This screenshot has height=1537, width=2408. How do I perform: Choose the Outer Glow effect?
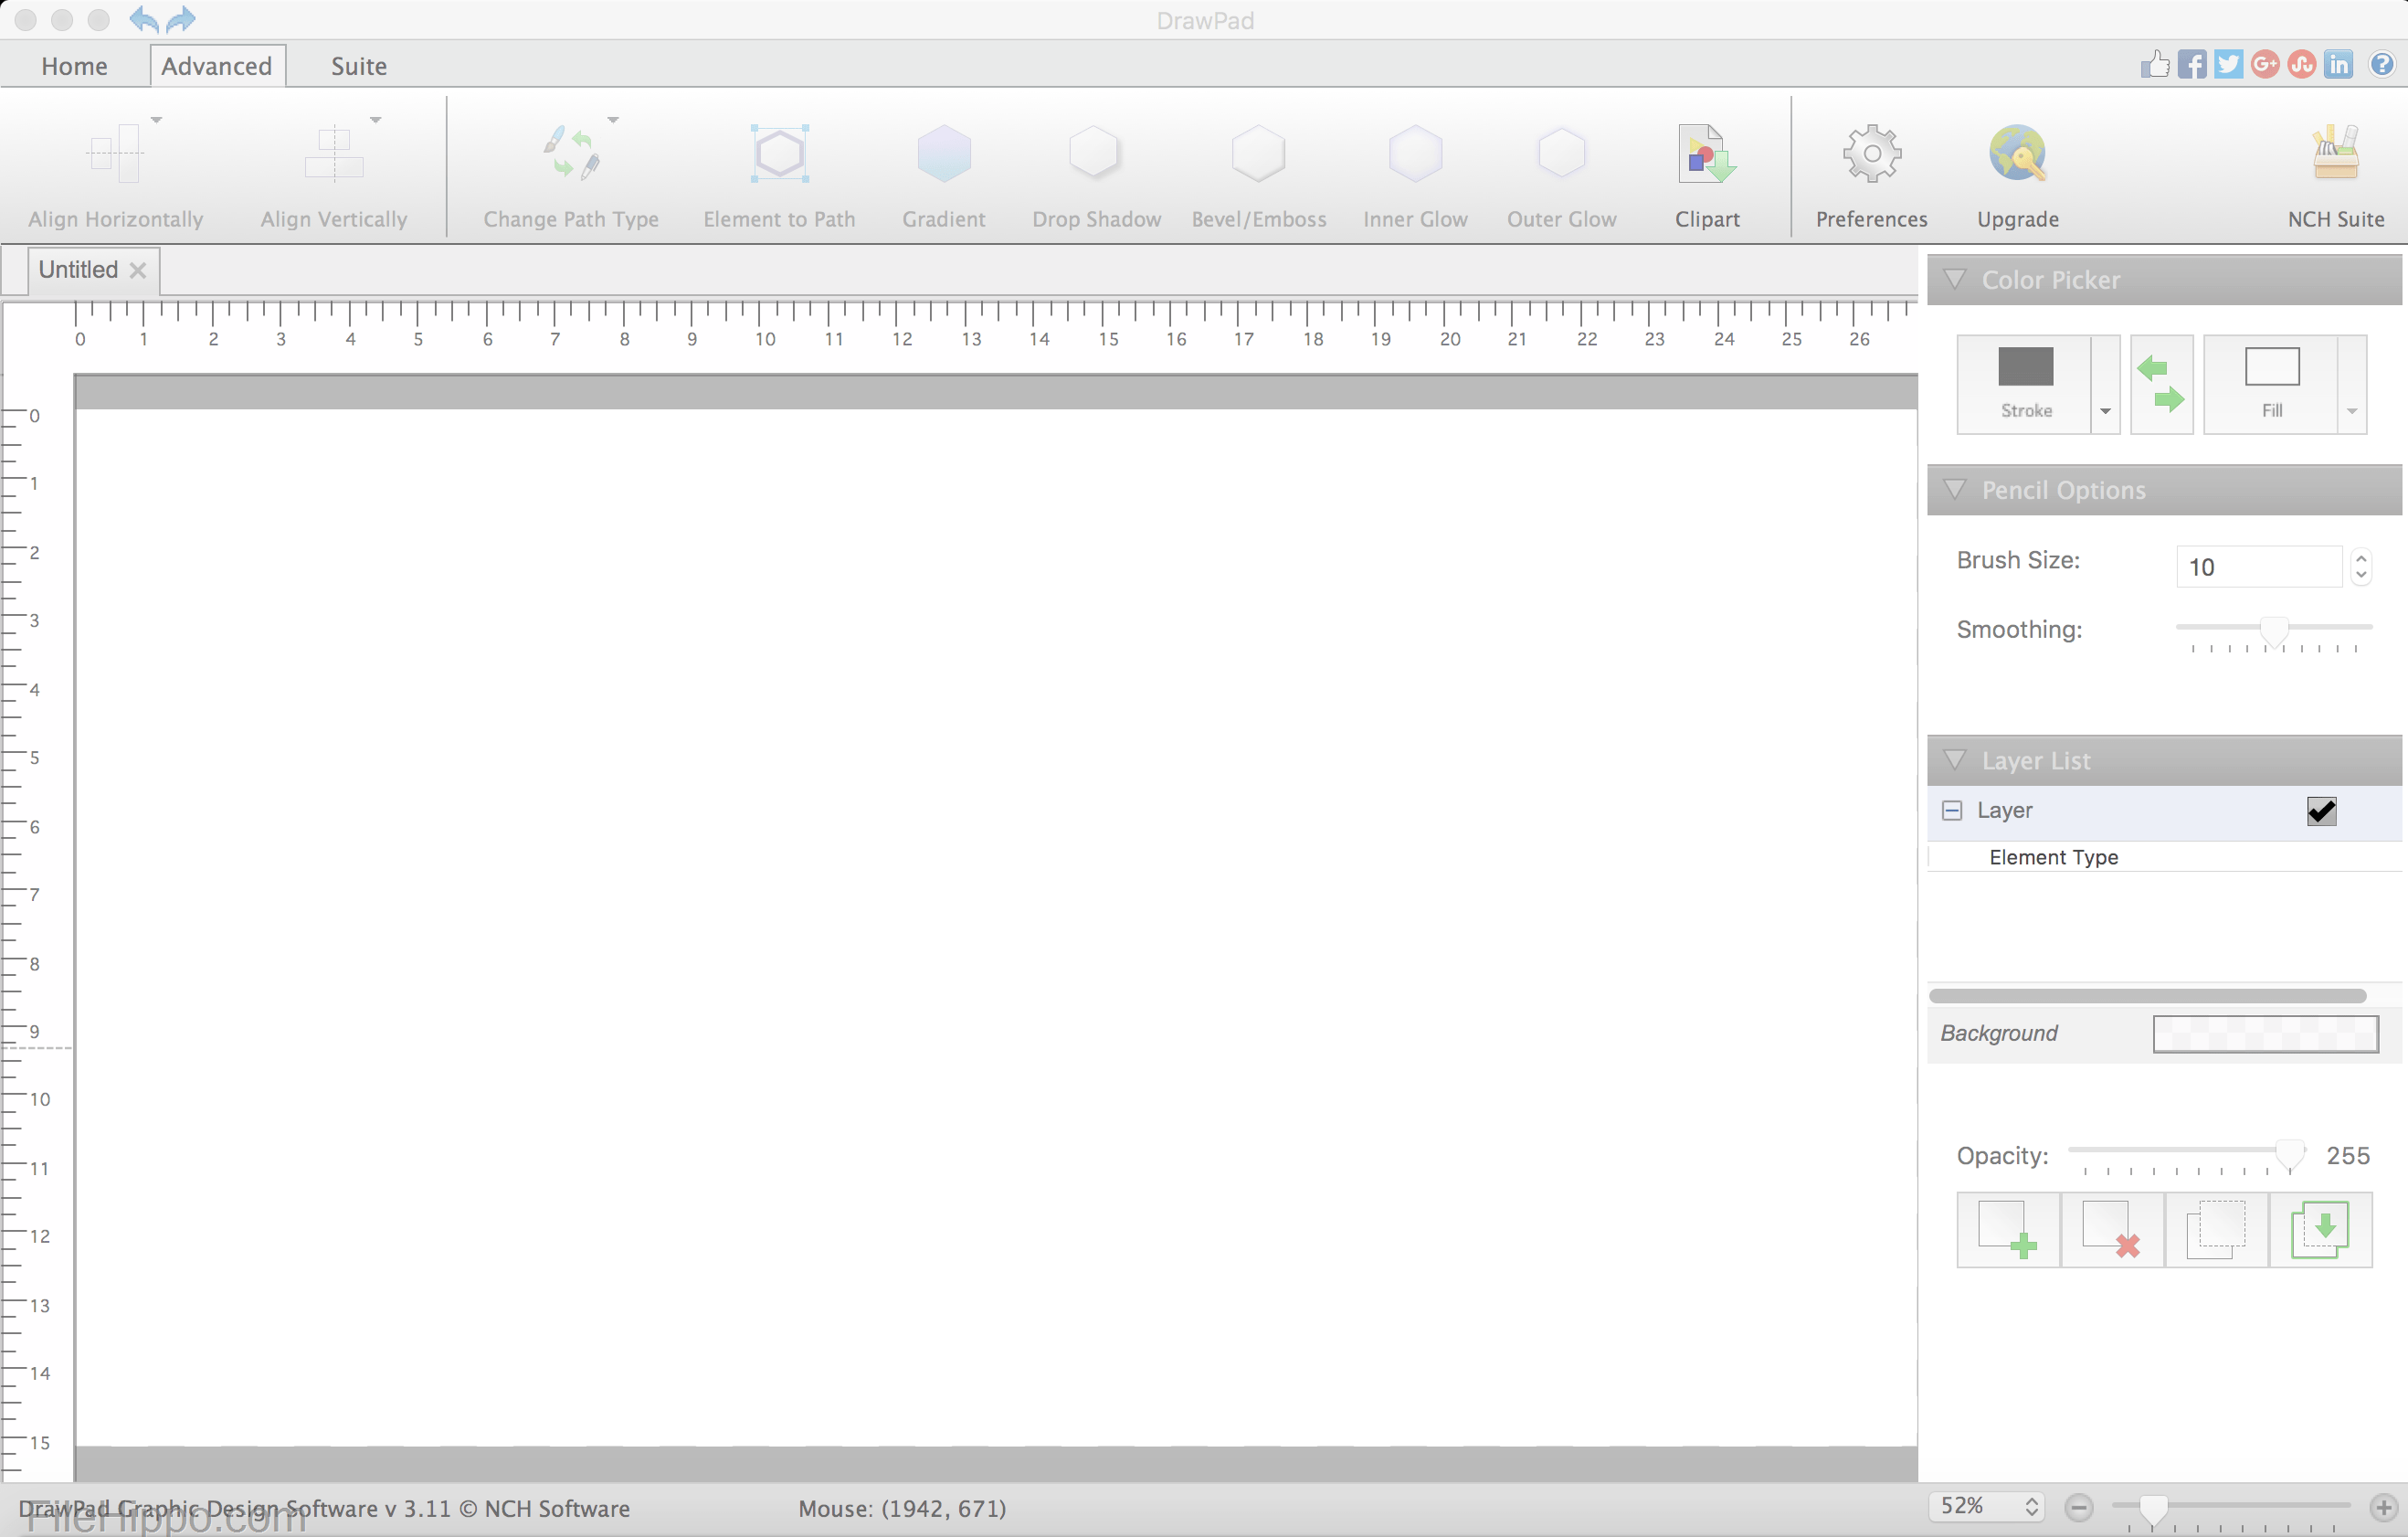[1561, 154]
